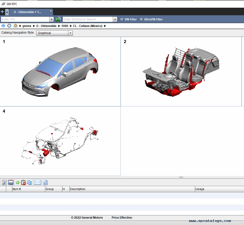Open new tab with plus button

point(2,12)
